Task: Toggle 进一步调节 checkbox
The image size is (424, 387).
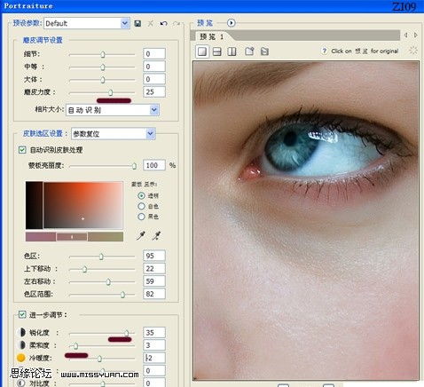Action: click(x=22, y=314)
